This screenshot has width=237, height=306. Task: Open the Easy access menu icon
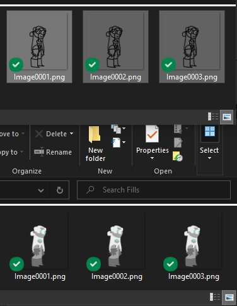tap(116, 143)
